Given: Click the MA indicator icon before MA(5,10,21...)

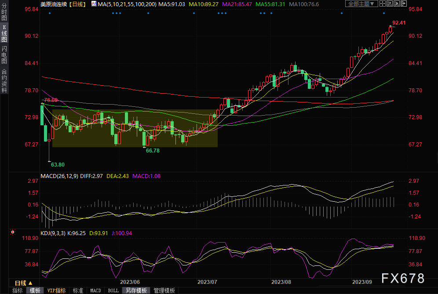Looking at the screenshot, I should coord(94,4).
